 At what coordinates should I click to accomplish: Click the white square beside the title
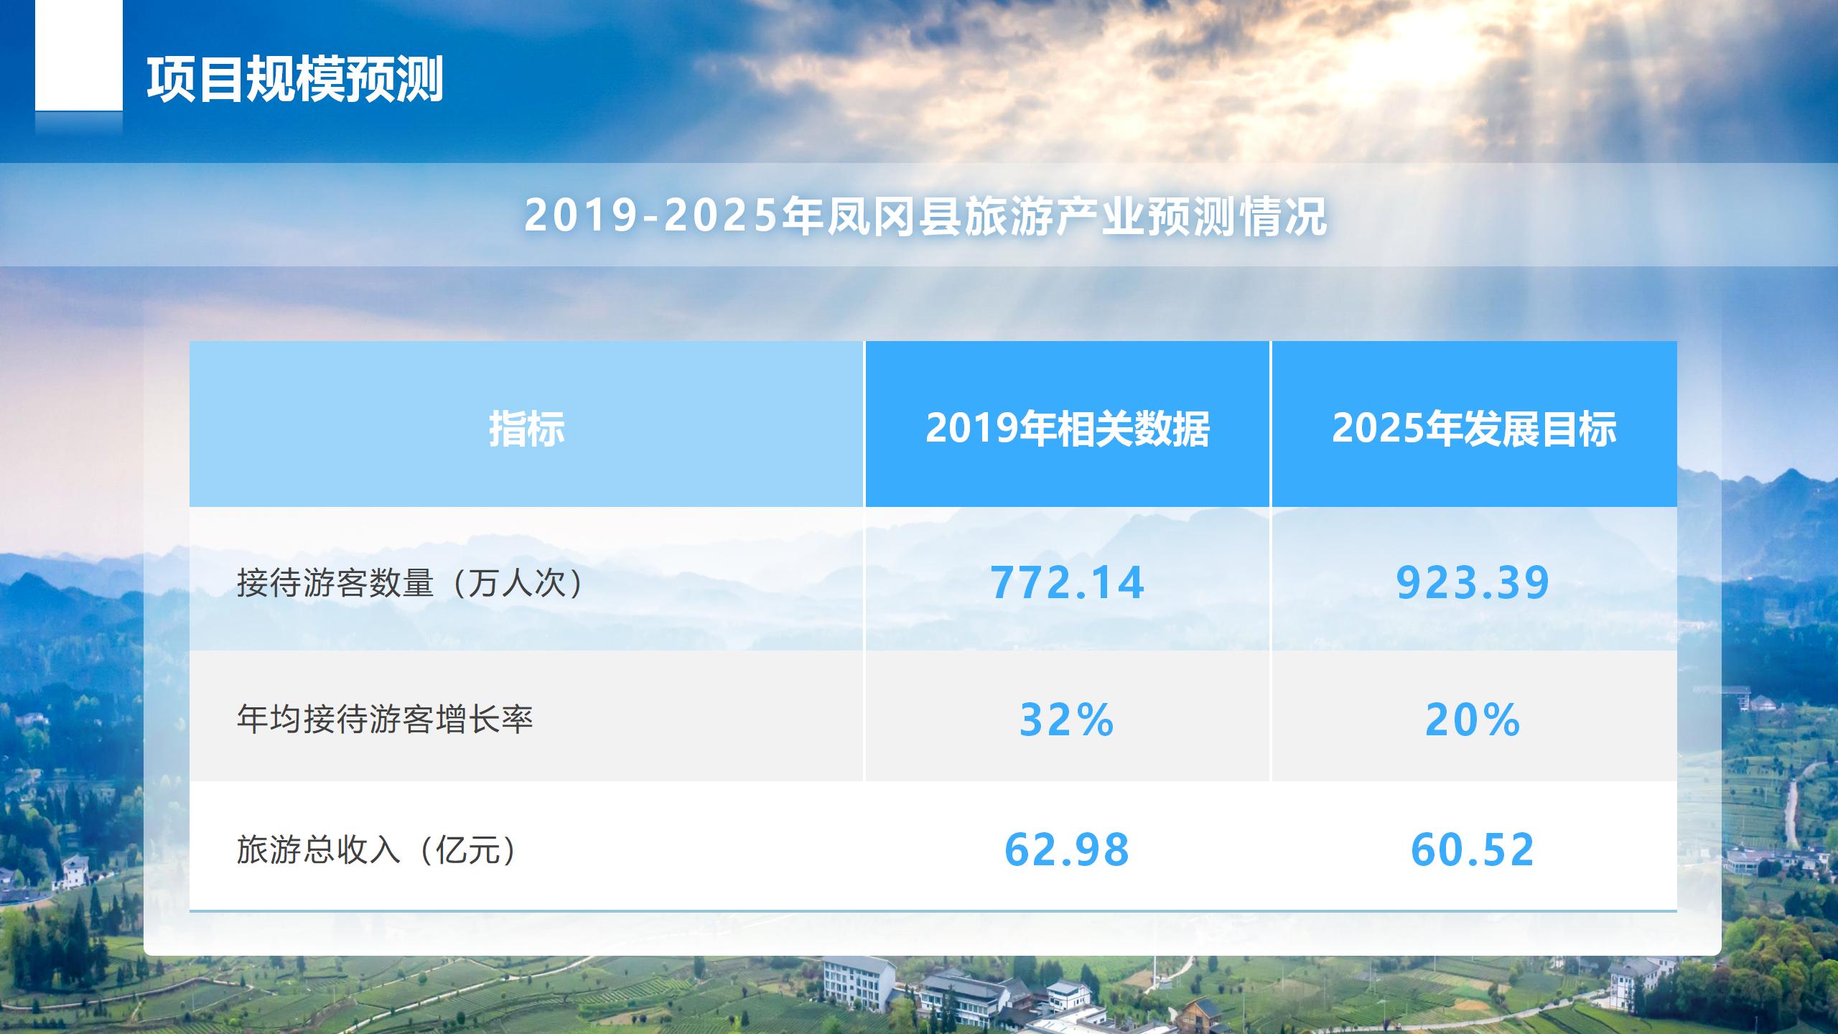(79, 55)
